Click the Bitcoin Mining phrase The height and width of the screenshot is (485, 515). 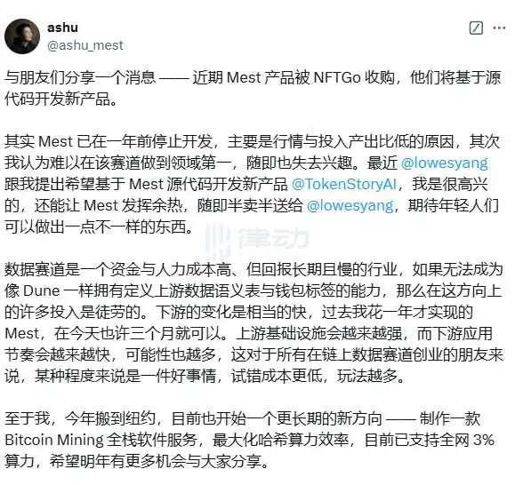coord(54,440)
